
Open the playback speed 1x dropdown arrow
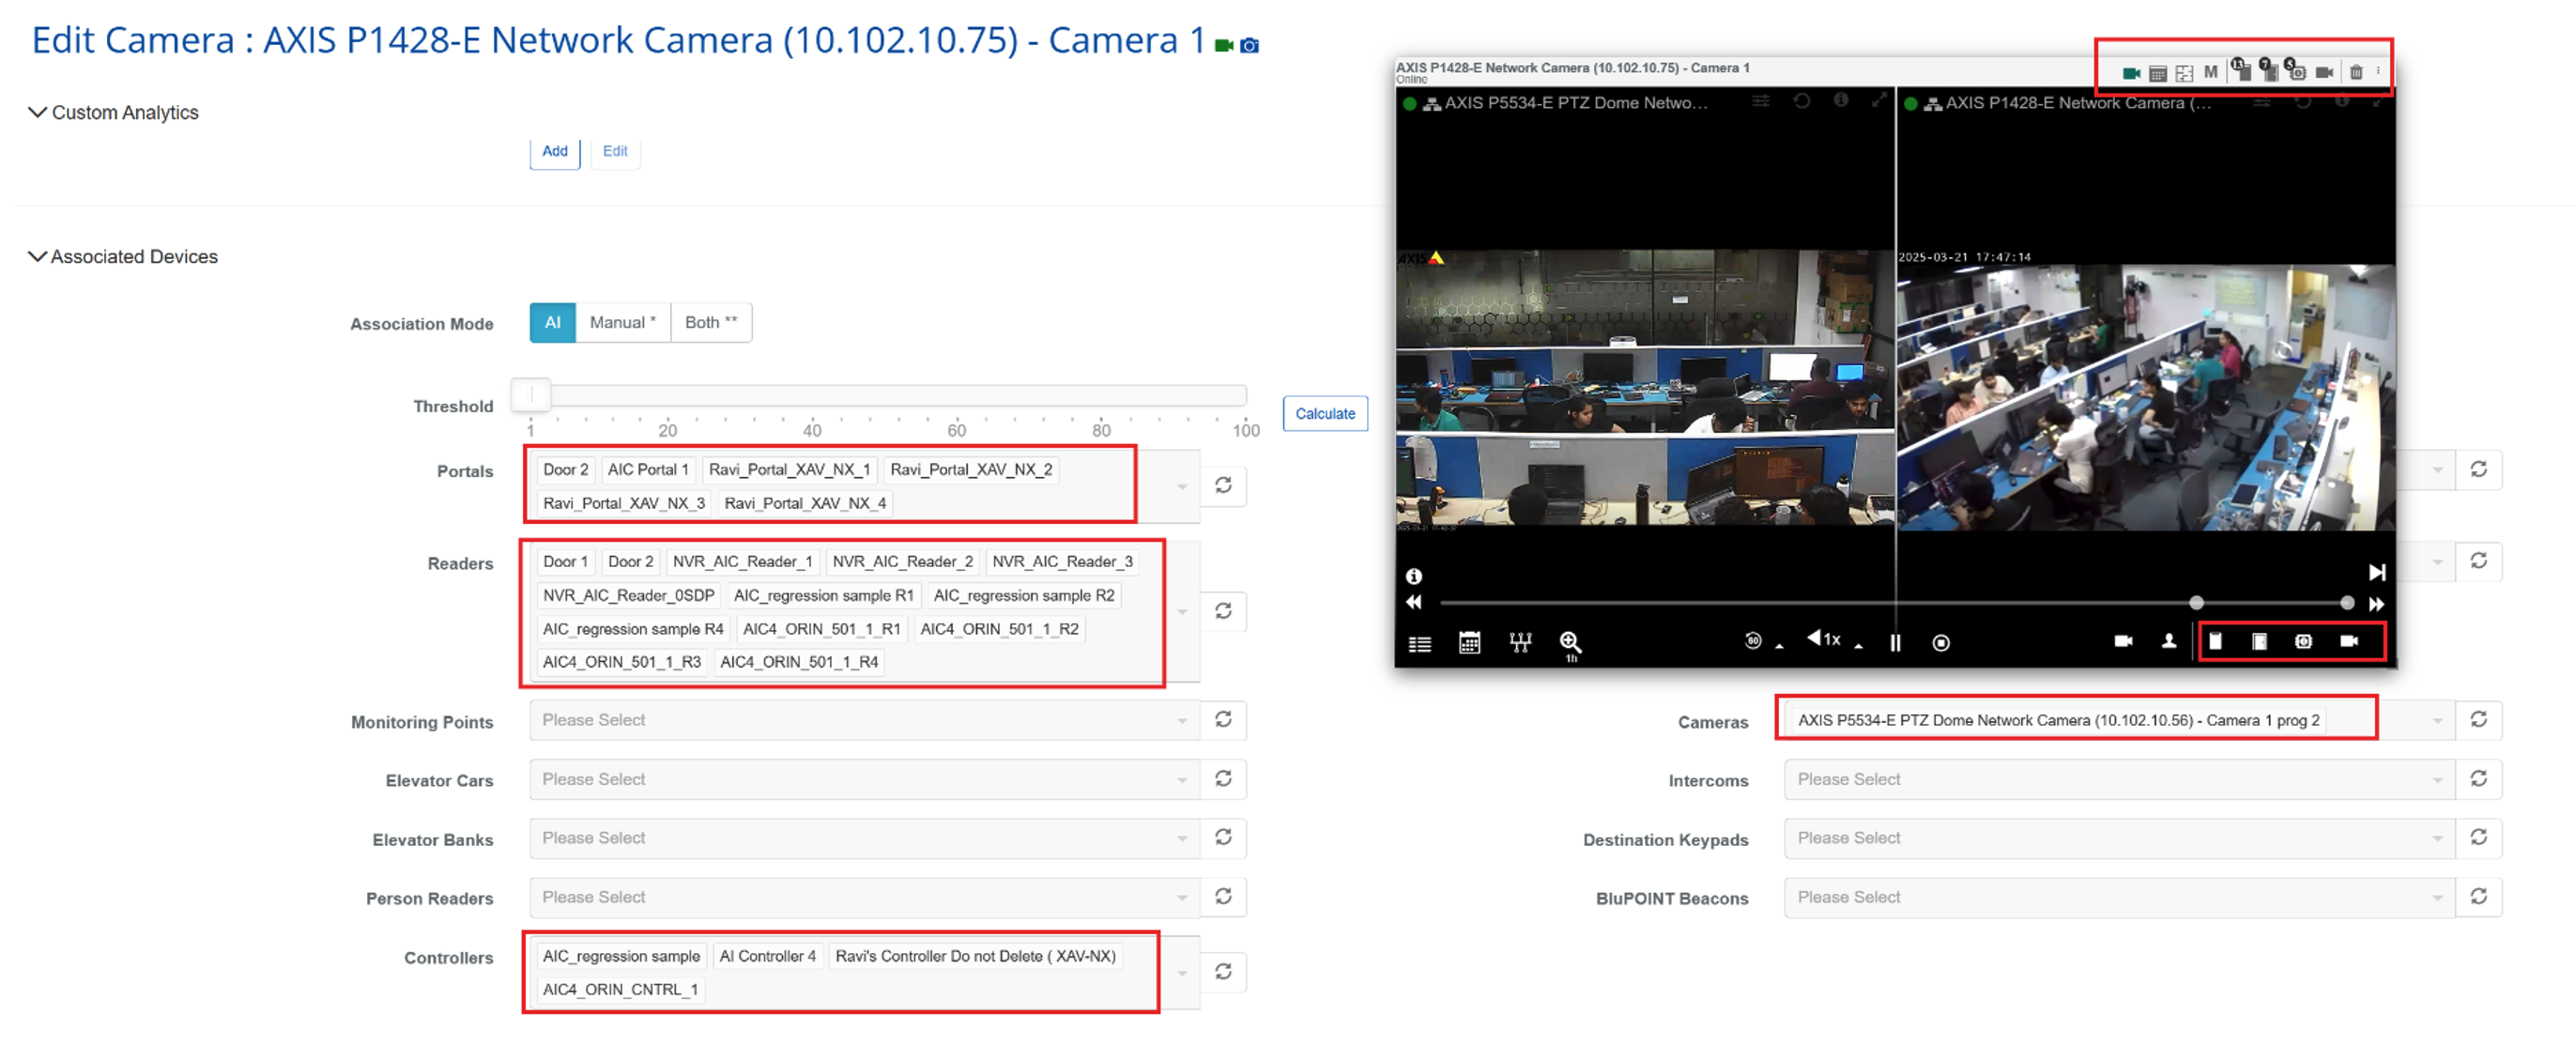[x=1857, y=647]
